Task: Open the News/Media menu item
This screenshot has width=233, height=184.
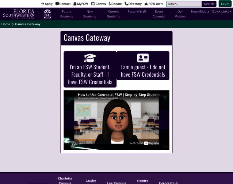Action: click(200, 11)
